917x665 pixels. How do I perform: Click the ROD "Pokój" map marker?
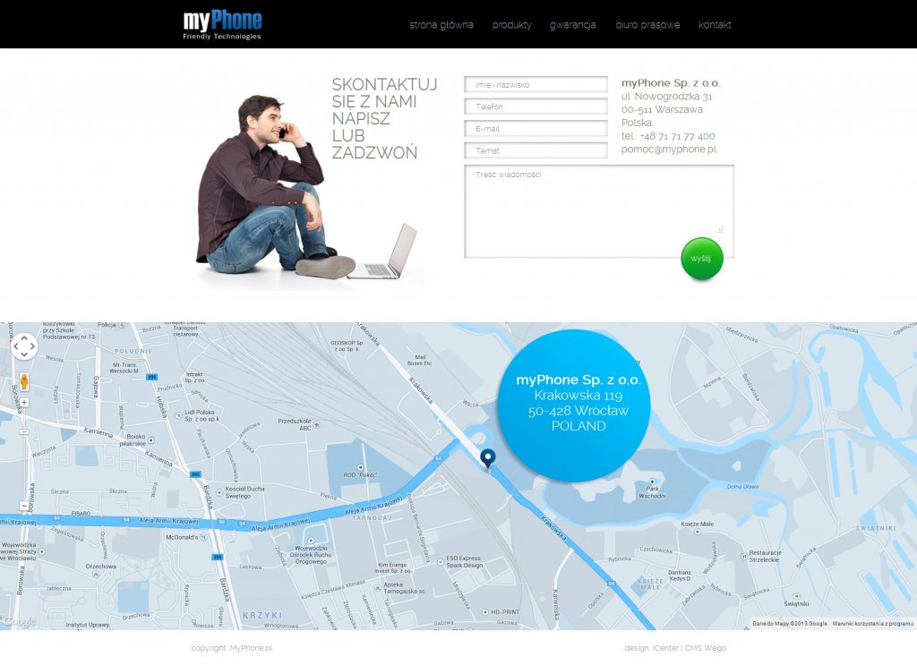click(x=360, y=468)
